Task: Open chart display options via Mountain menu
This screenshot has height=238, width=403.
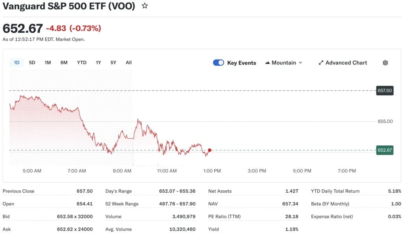Action: pos(283,63)
